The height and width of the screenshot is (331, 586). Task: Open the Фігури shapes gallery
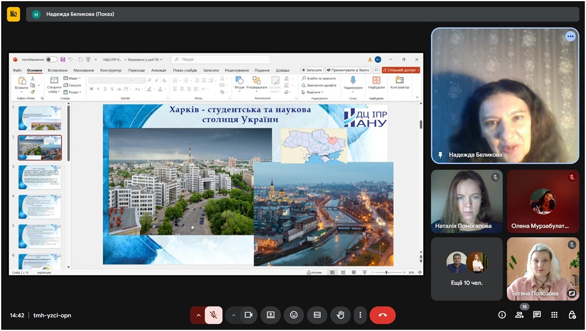[x=239, y=83]
